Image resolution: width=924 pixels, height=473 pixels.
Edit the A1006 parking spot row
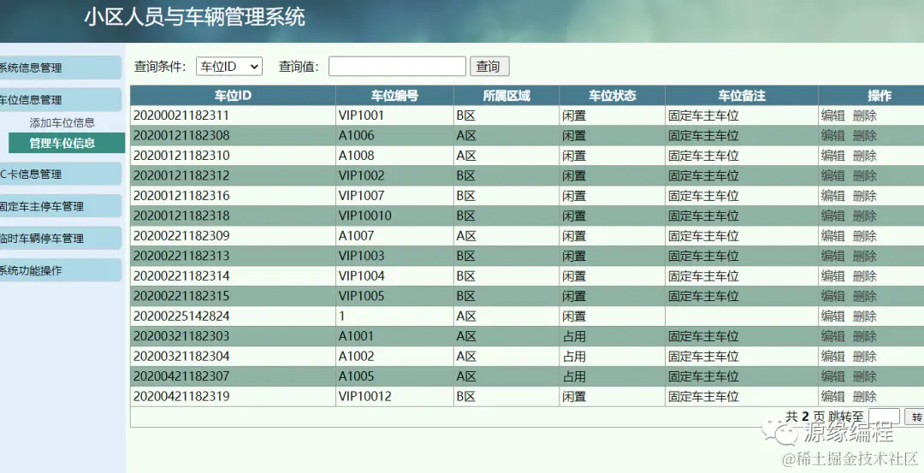pos(832,135)
